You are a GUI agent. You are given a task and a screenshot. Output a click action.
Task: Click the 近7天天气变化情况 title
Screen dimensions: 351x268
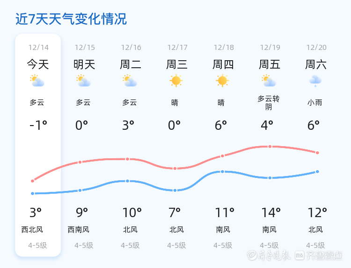click(71, 19)
